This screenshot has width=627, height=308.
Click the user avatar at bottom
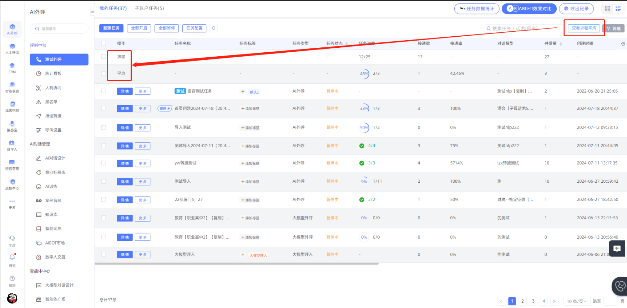point(12,298)
